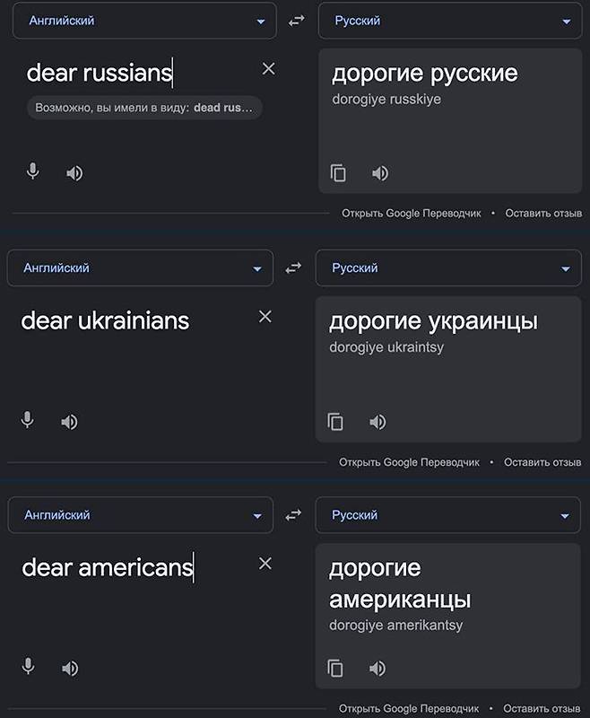Open the top Русский target language dropdown
The image size is (590, 718).
pyautogui.click(x=450, y=21)
